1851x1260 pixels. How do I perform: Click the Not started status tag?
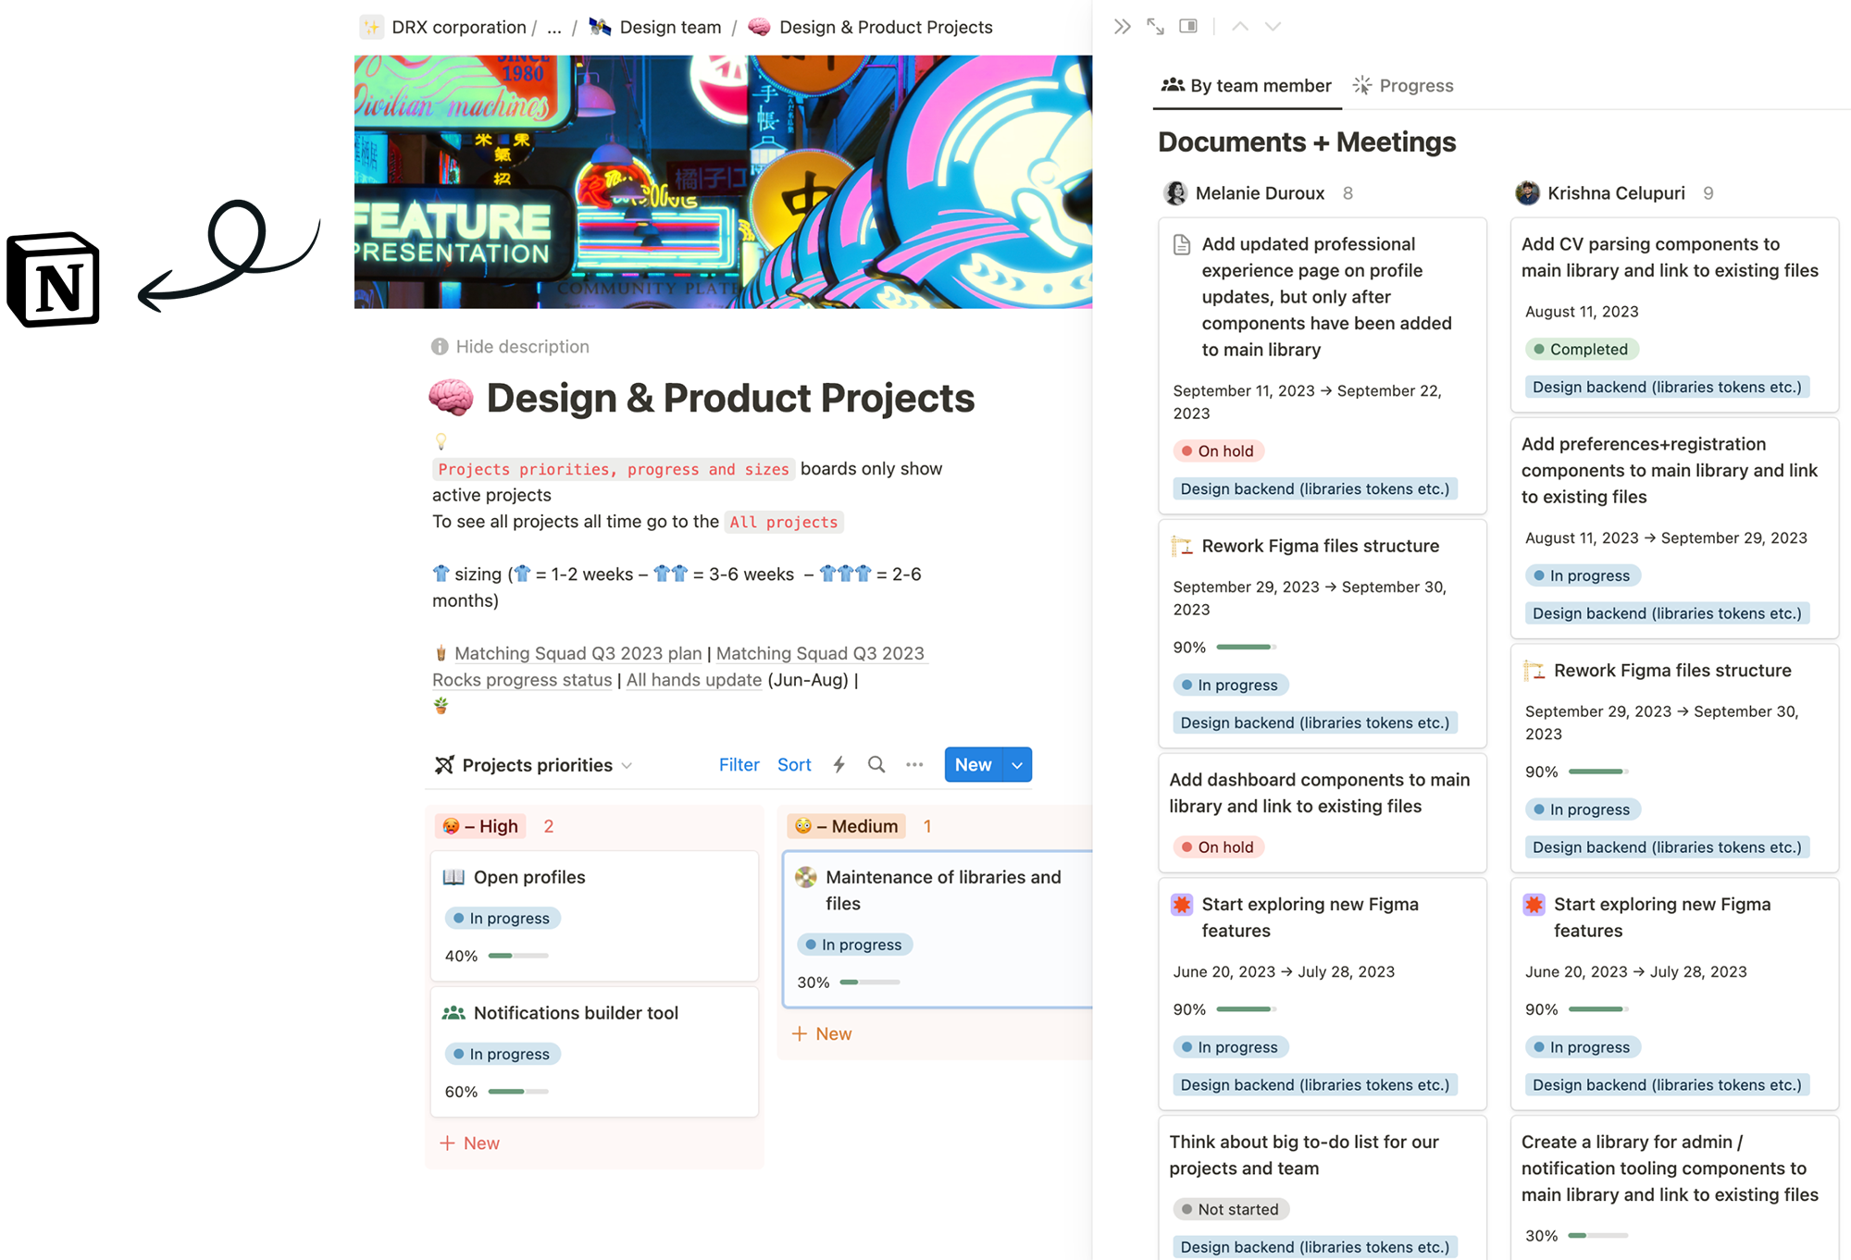coord(1231,1209)
